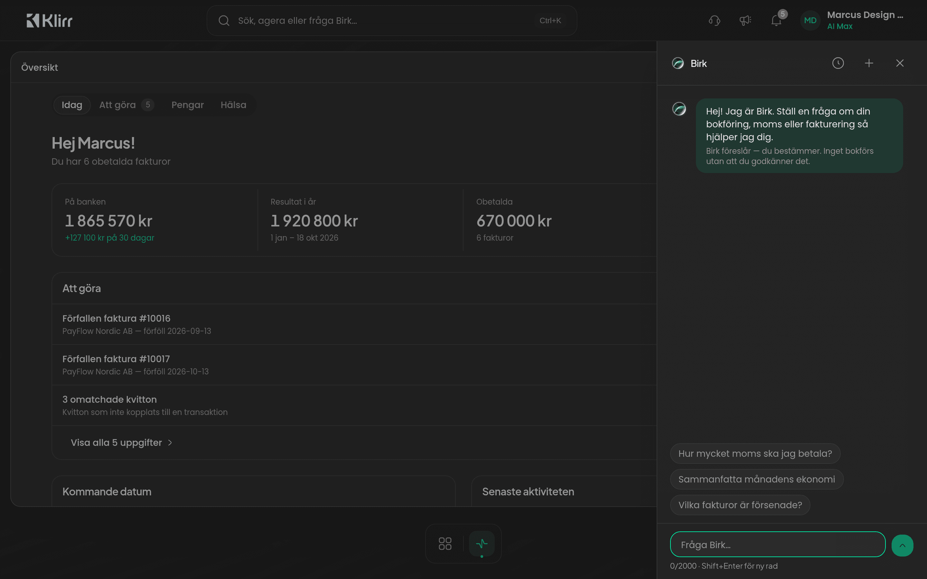Choose suggestion Hur mycket moms ska jag betala?

(755, 454)
